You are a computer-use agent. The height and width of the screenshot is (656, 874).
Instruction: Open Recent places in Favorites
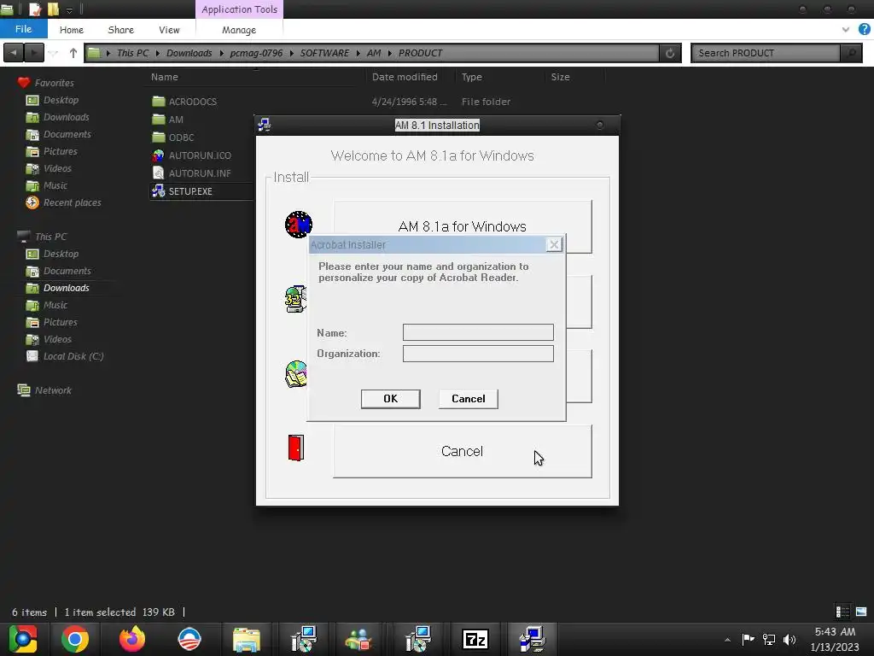tap(72, 202)
